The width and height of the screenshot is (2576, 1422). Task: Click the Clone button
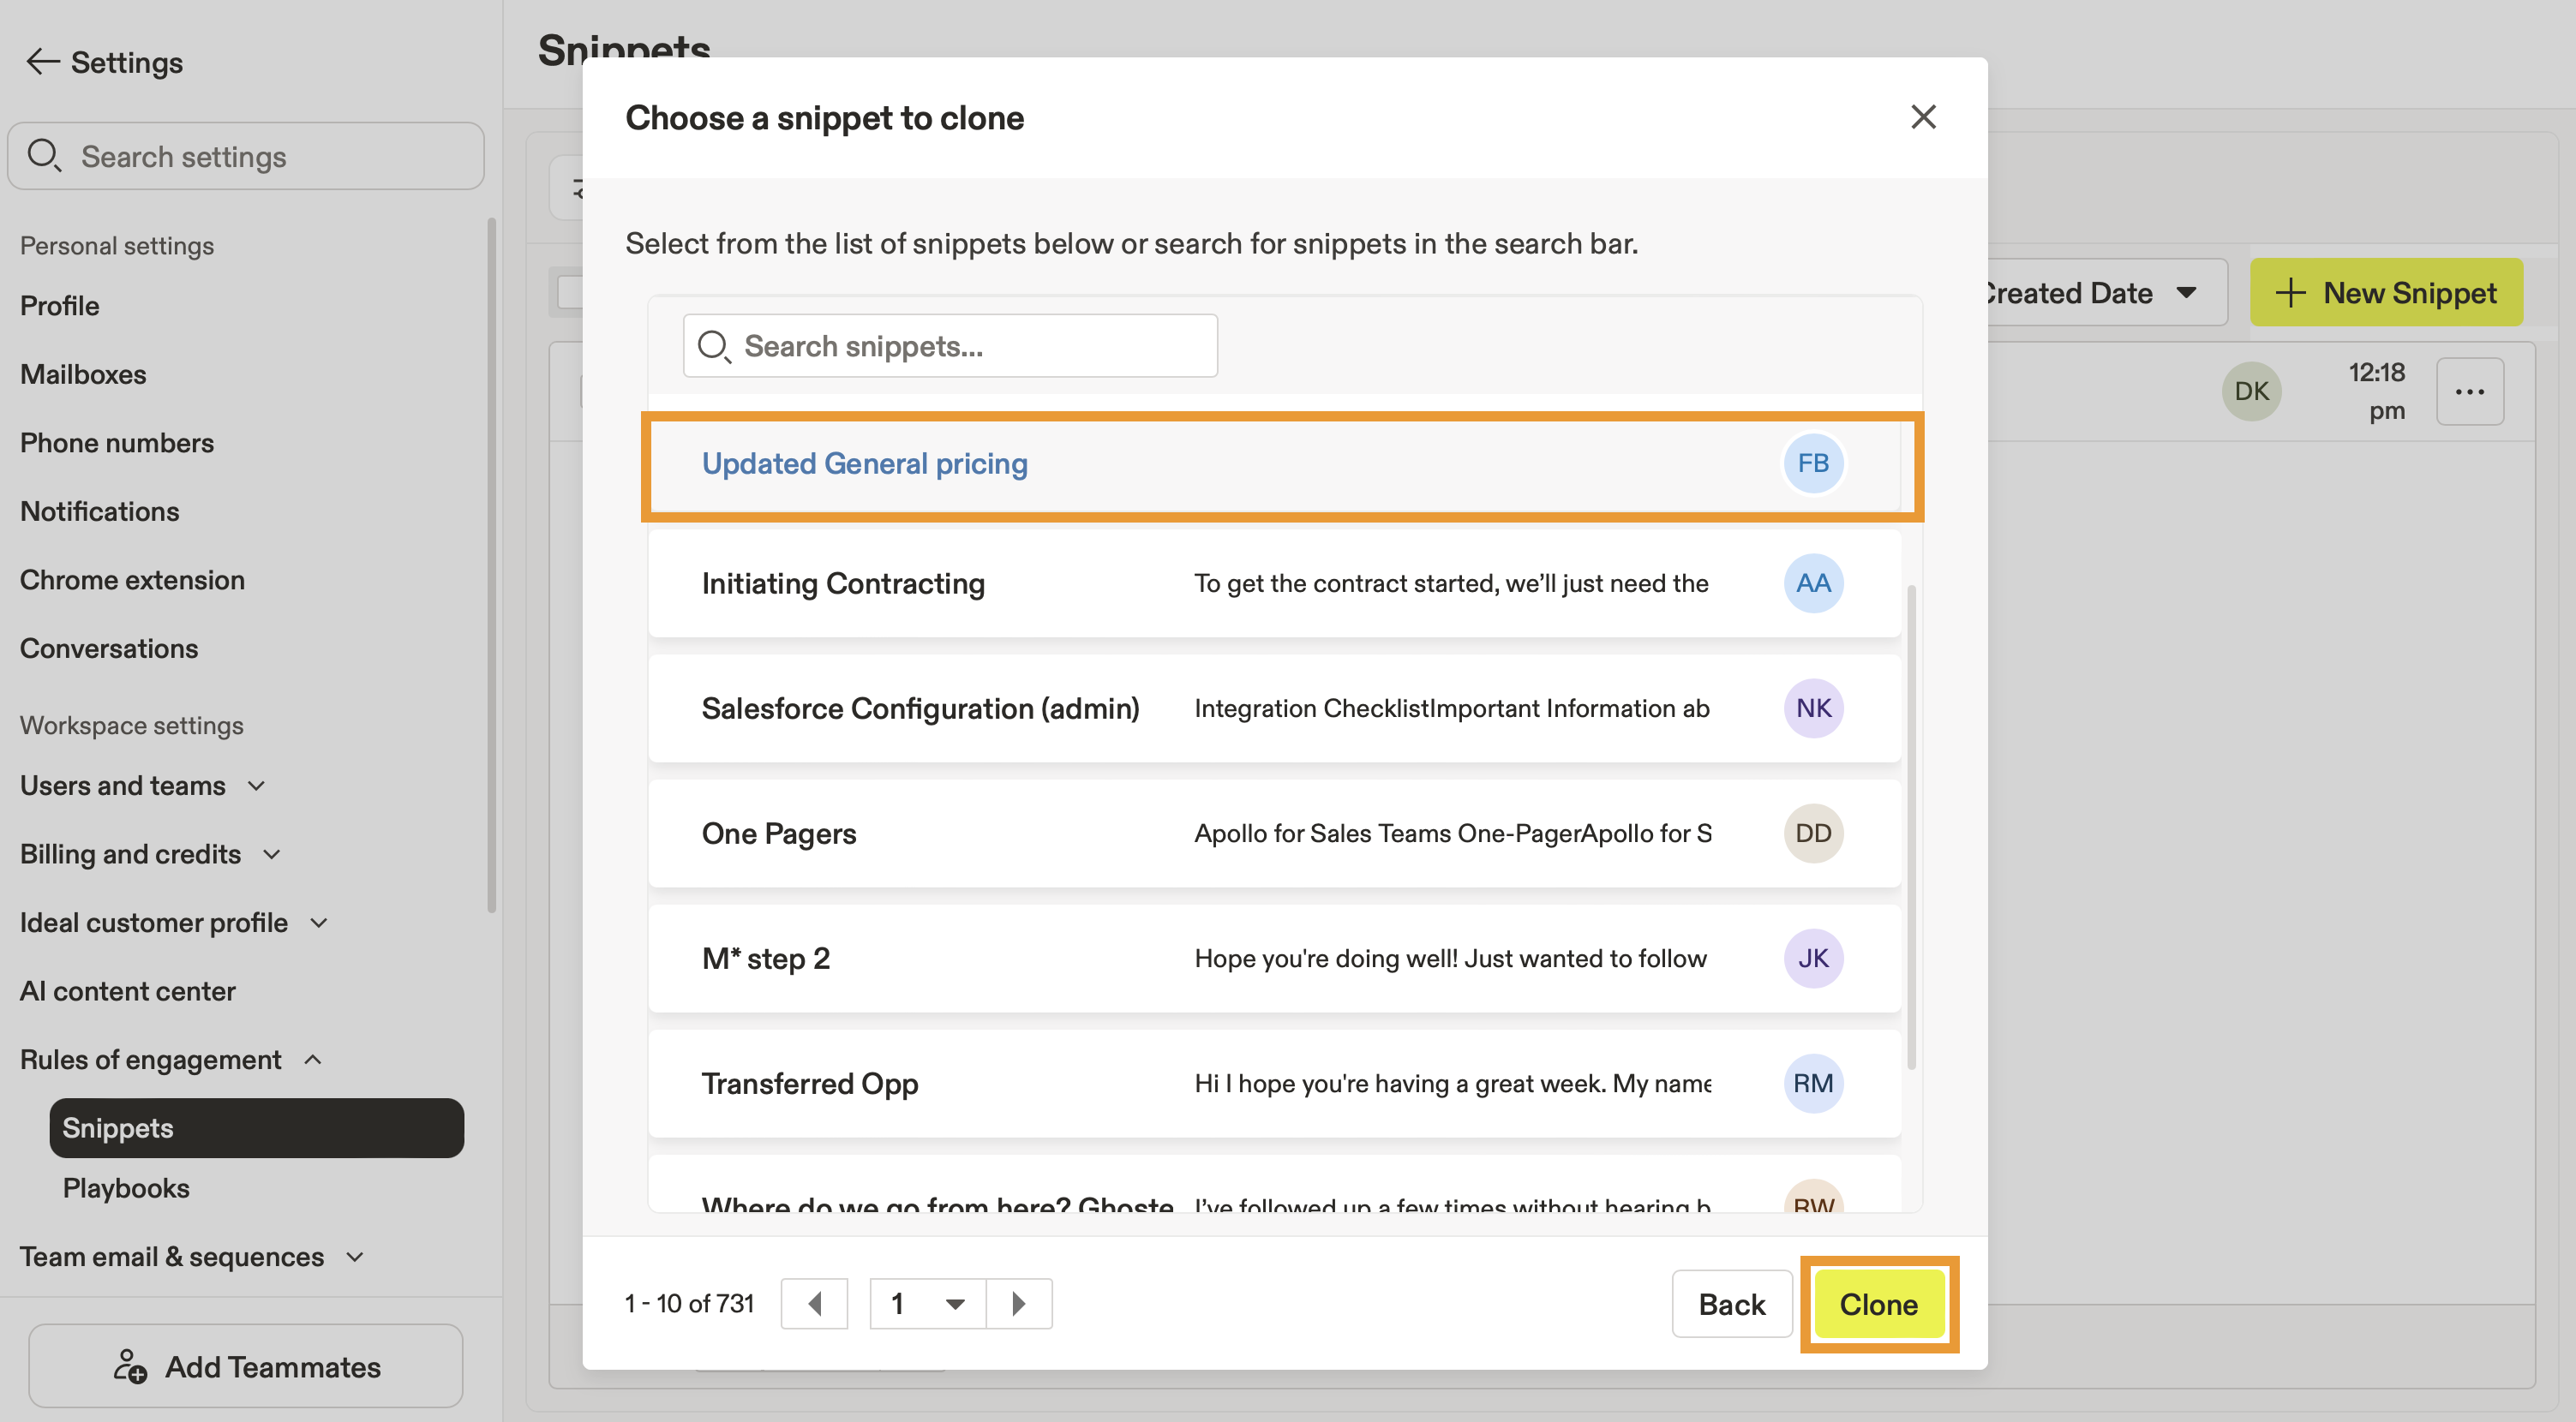1877,1304
